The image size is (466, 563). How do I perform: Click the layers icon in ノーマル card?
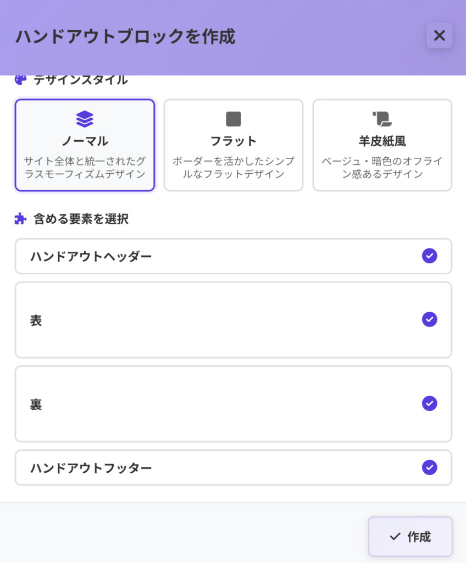tap(85, 119)
